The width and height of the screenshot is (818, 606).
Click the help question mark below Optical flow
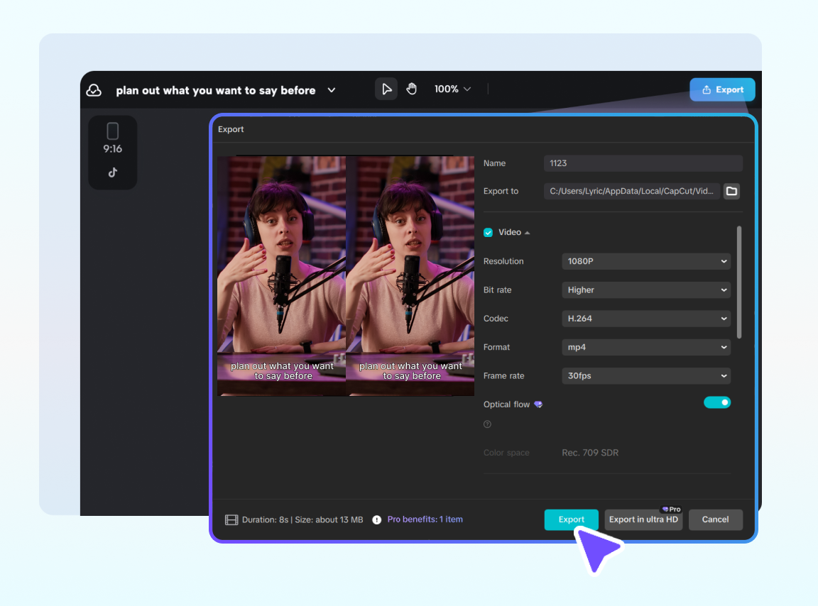(487, 424)
